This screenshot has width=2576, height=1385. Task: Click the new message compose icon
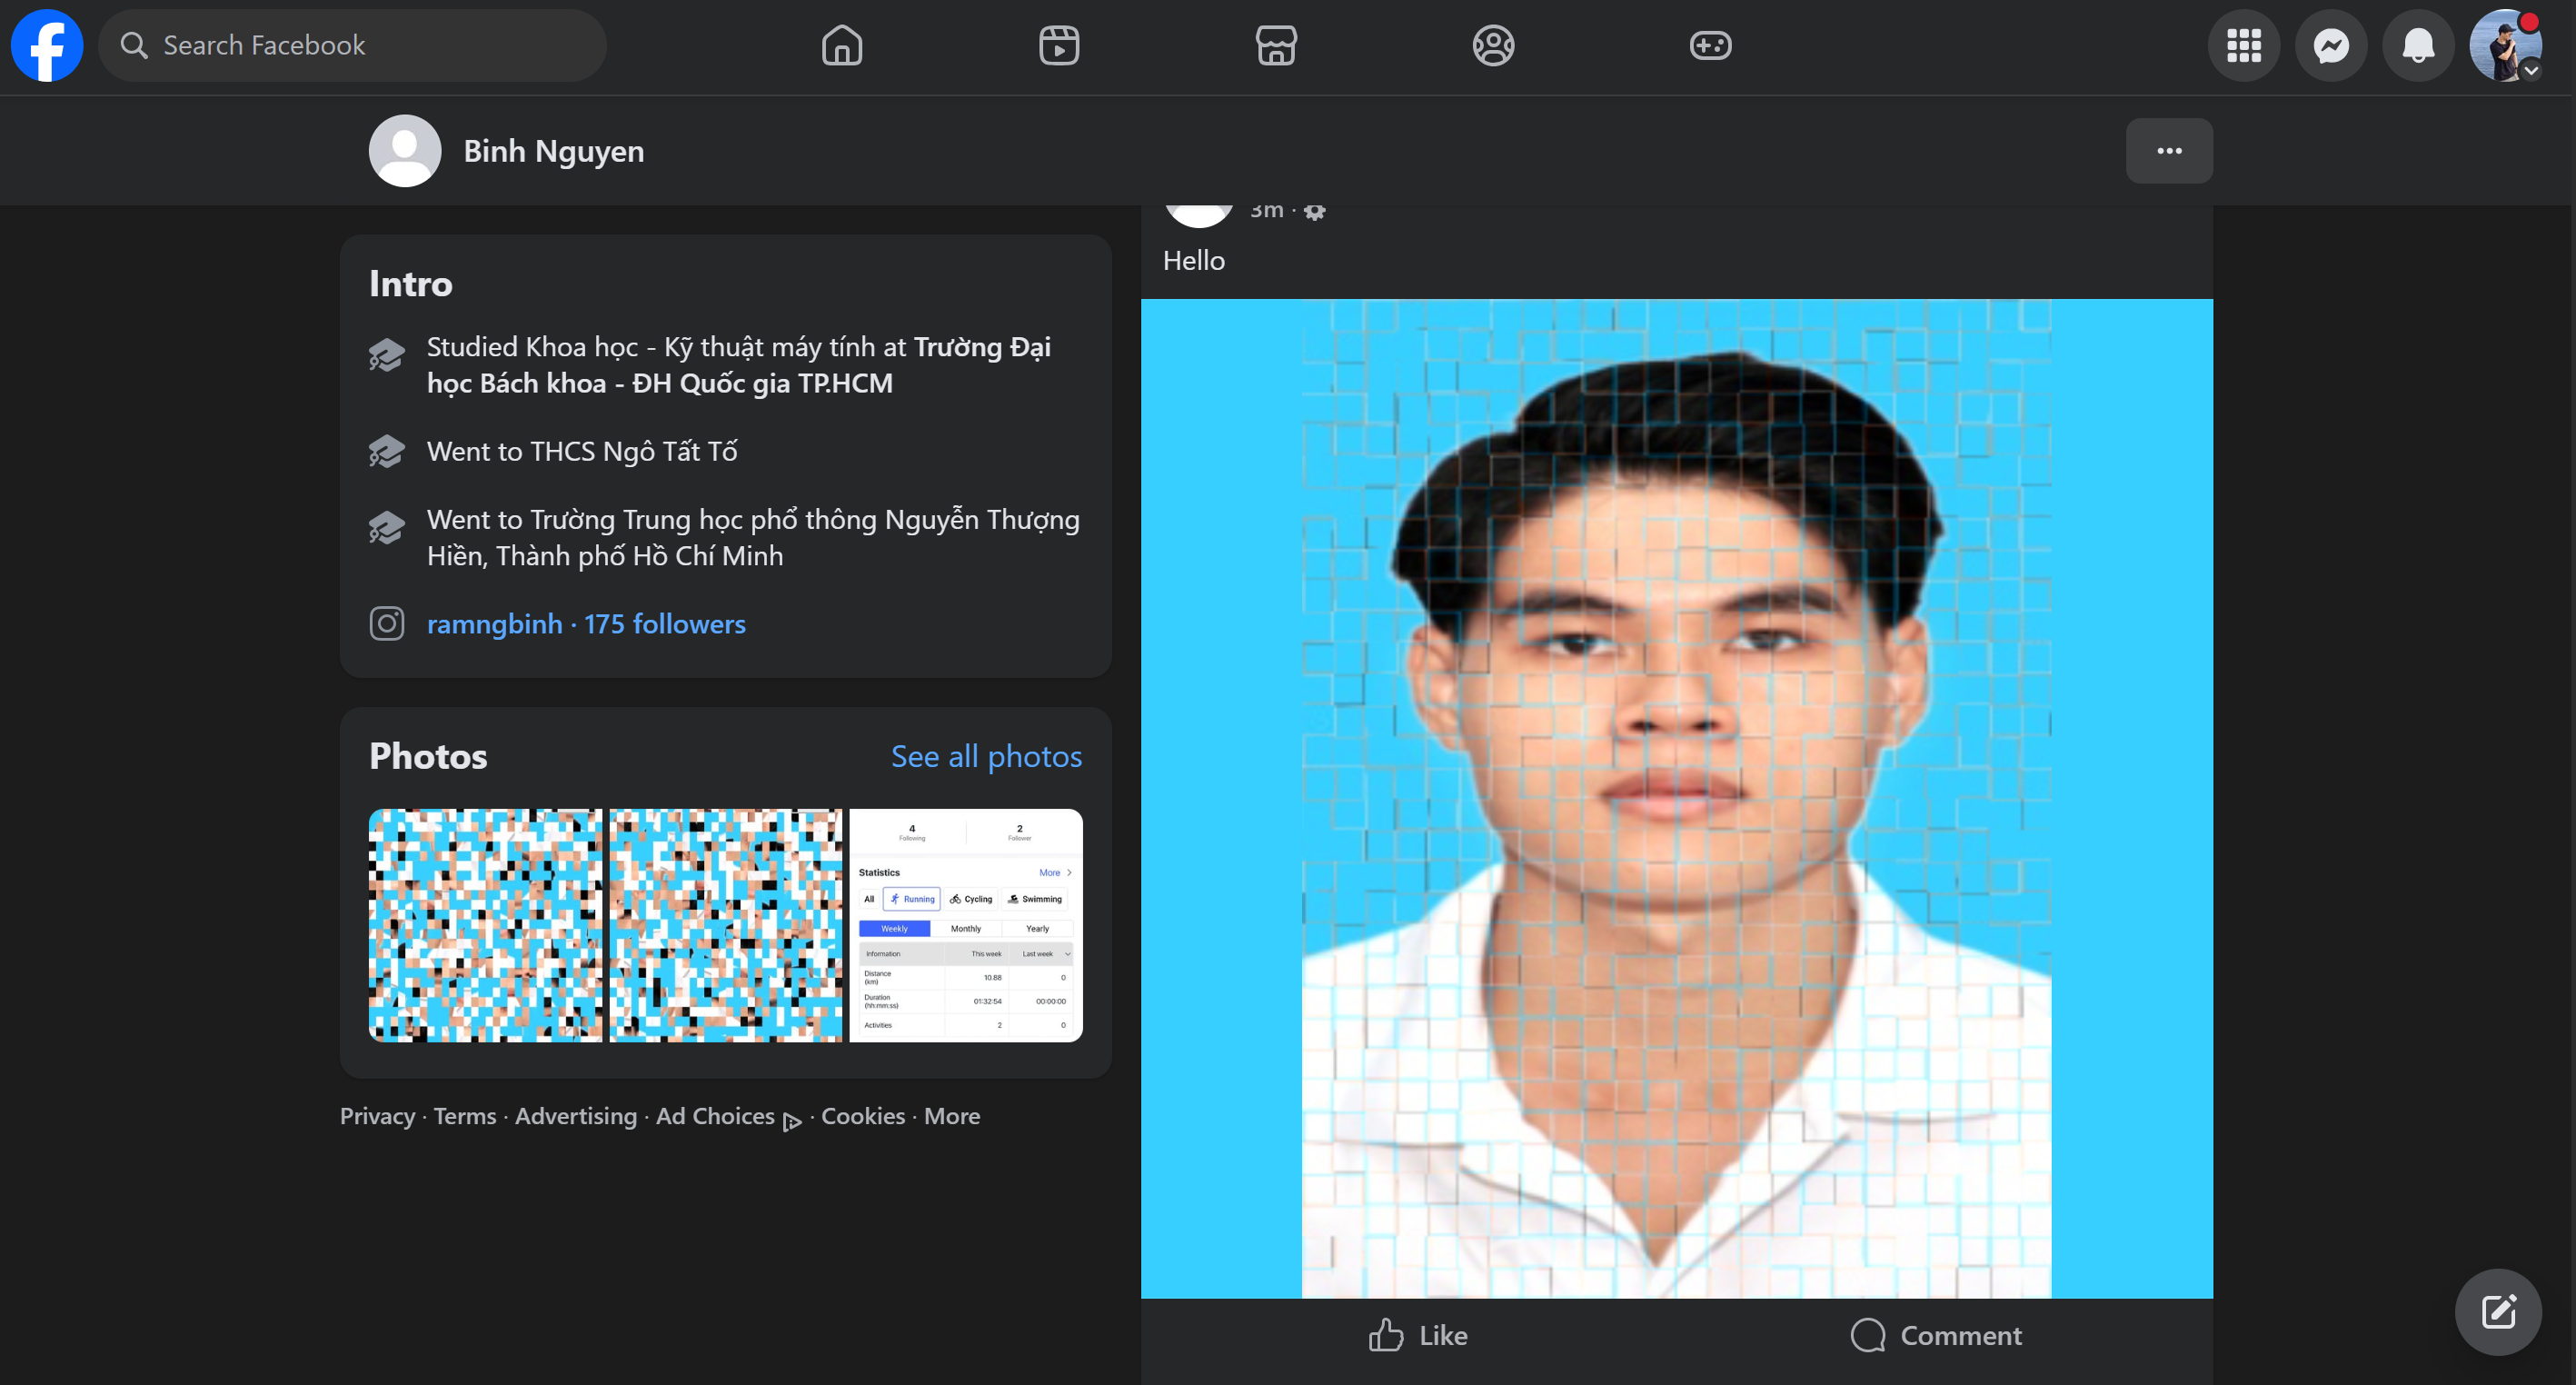point(2497,1312)
